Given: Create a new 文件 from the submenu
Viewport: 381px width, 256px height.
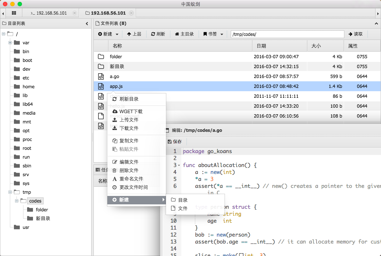Looking at the screenshot, I should tap(195, 208).
